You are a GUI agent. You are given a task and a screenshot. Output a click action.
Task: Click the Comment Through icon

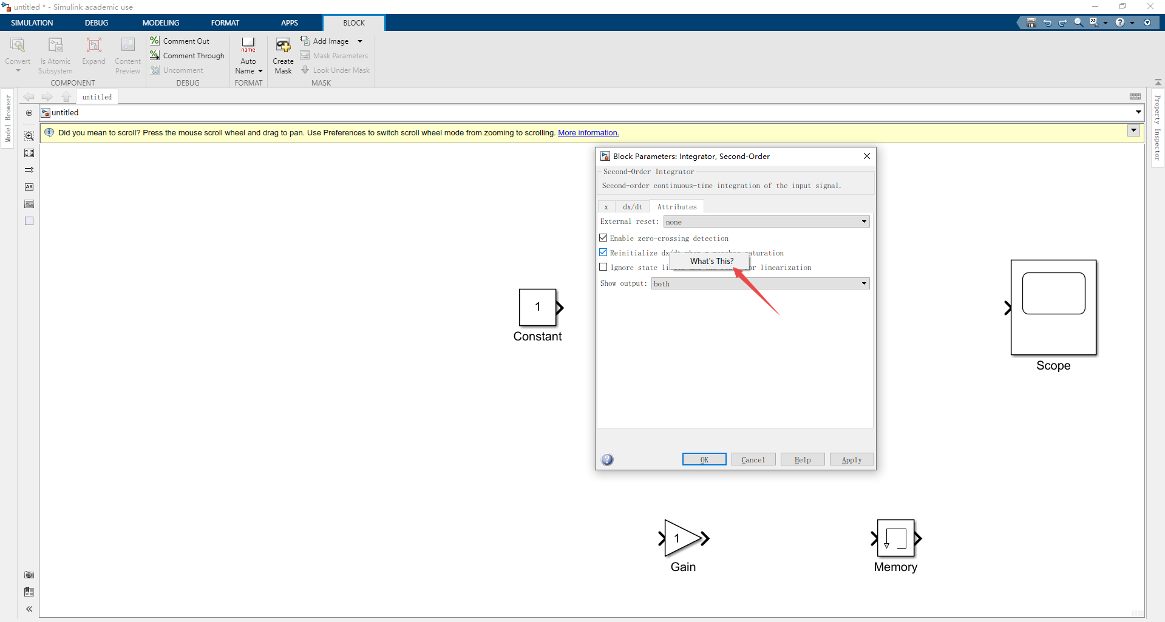tap(155, 55)
